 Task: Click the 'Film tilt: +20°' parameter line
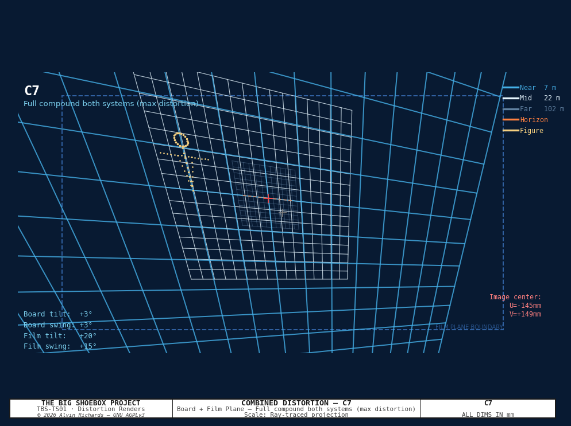(60, 336)
